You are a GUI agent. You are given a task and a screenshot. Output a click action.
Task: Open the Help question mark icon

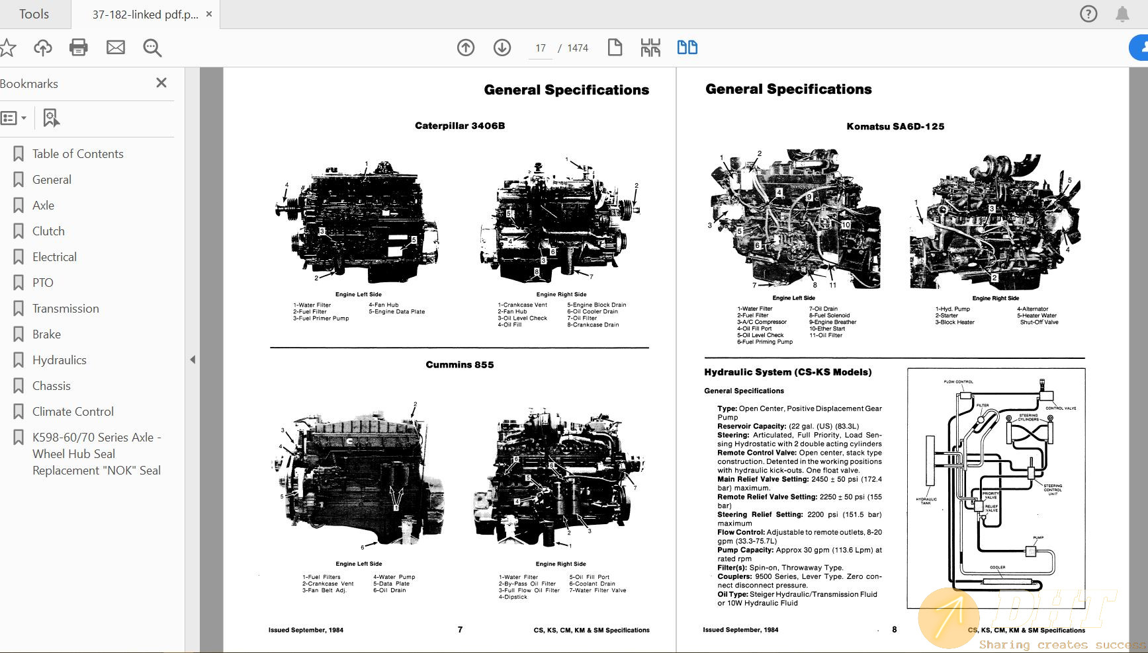tap(1088, 14)
